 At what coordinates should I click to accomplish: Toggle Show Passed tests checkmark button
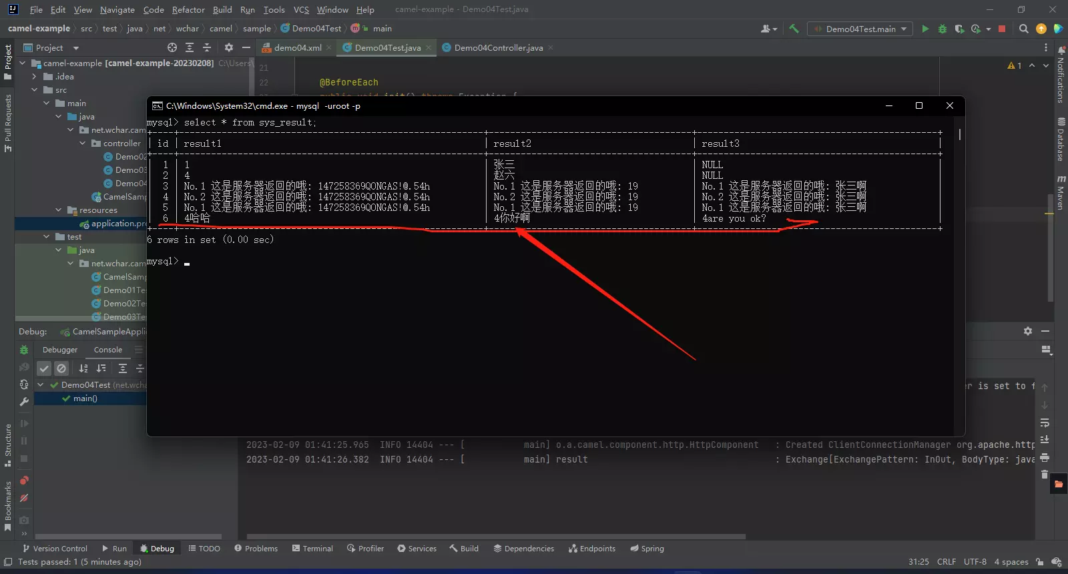44,368
